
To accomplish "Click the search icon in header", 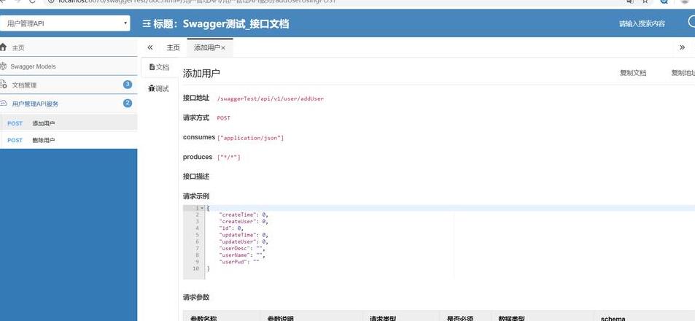I will point(691,21).
